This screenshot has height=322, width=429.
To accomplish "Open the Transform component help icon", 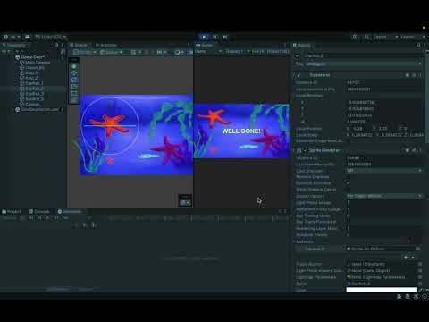I will pos(408,75).
